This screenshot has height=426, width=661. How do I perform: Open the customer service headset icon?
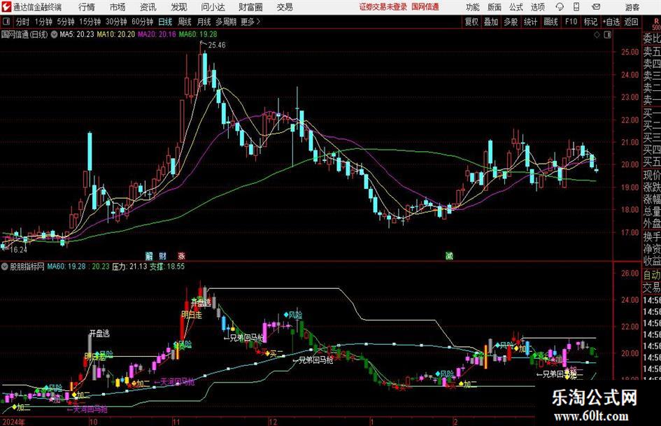[x=560, y=7]
